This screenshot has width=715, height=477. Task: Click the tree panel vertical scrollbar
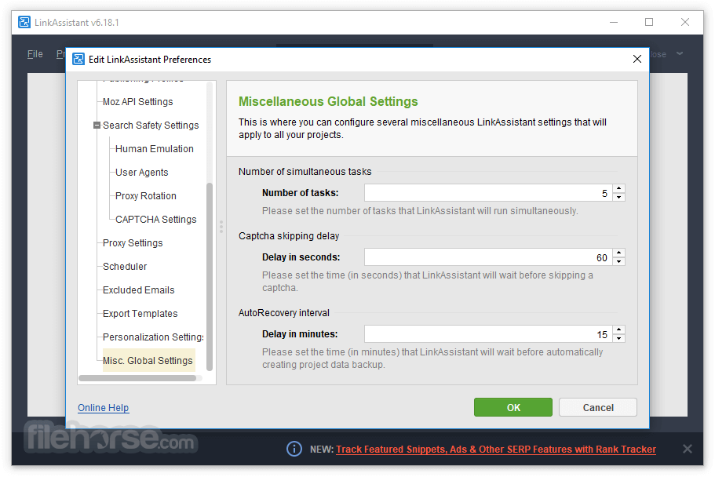coord(210,276)
